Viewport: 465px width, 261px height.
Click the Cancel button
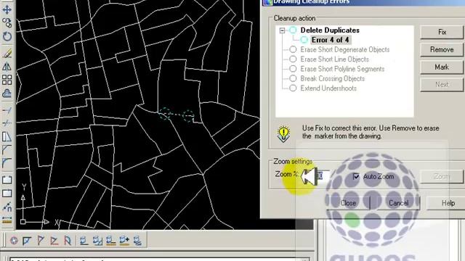click(x=398, y=203)
